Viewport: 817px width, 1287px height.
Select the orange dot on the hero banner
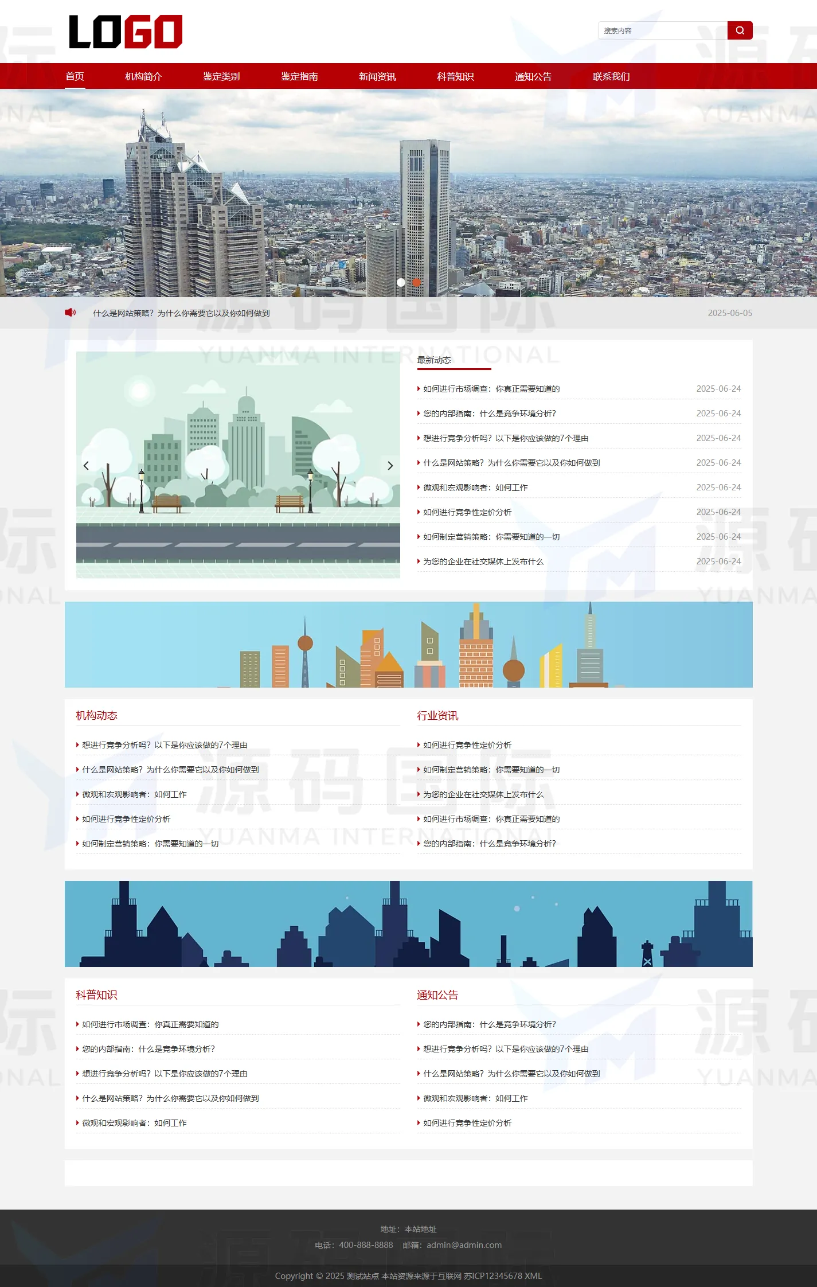[417, 282]
